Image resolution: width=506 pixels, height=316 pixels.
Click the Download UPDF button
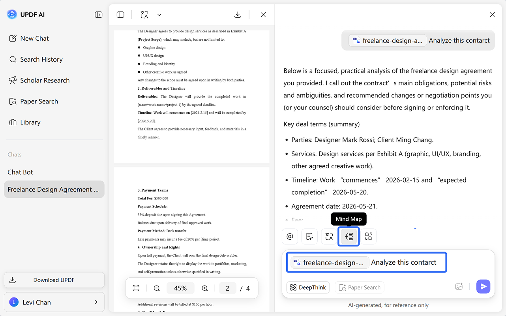click(54, 280)
